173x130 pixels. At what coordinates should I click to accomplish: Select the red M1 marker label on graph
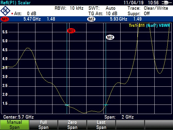71,31
